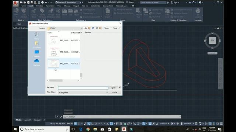Toggle MODEL space button in status bar
Viewport: 236px width, 132px height.
point(70,124)
